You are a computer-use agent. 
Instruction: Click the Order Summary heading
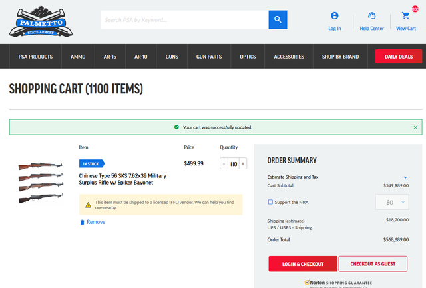click(x=292, y=160)
